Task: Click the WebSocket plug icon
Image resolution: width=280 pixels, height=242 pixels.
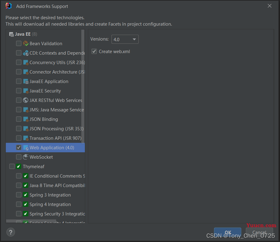Action: point(26,157)
